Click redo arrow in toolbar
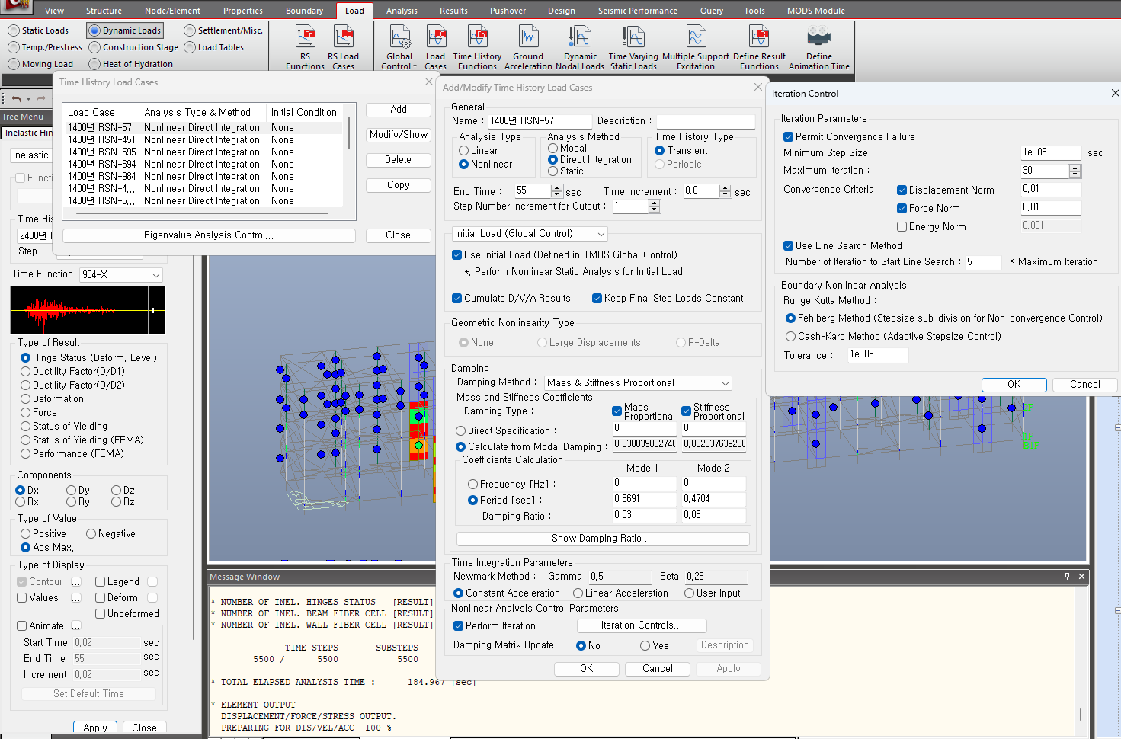The image size is (1121, 739). pos(41,99)
